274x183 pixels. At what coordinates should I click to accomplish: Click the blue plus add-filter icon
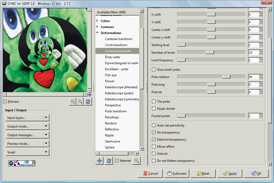point(99,161)
